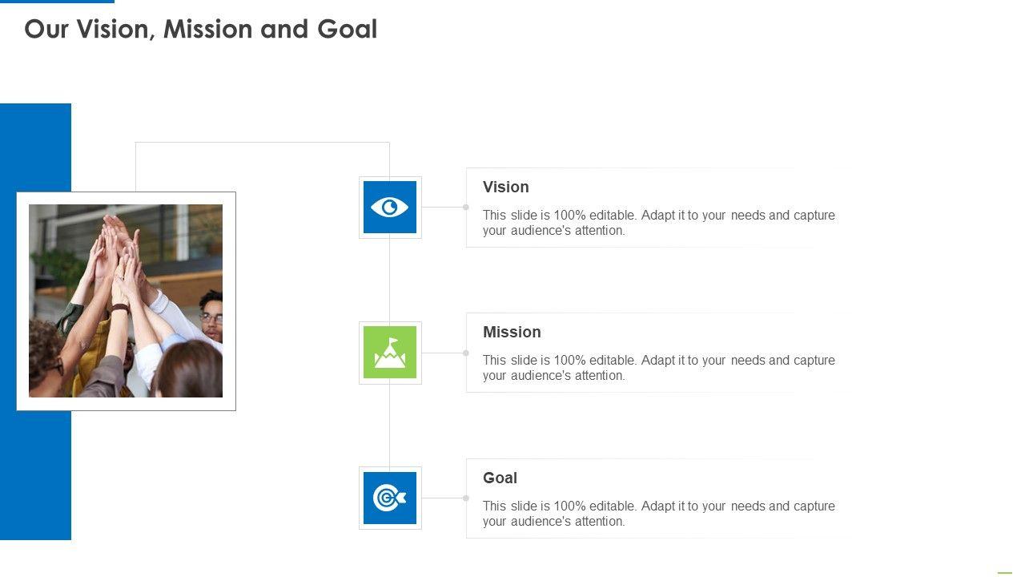This screenshot has width=1025, height=577.
Task: Select the team high-five photo
Action: [126, 301]
